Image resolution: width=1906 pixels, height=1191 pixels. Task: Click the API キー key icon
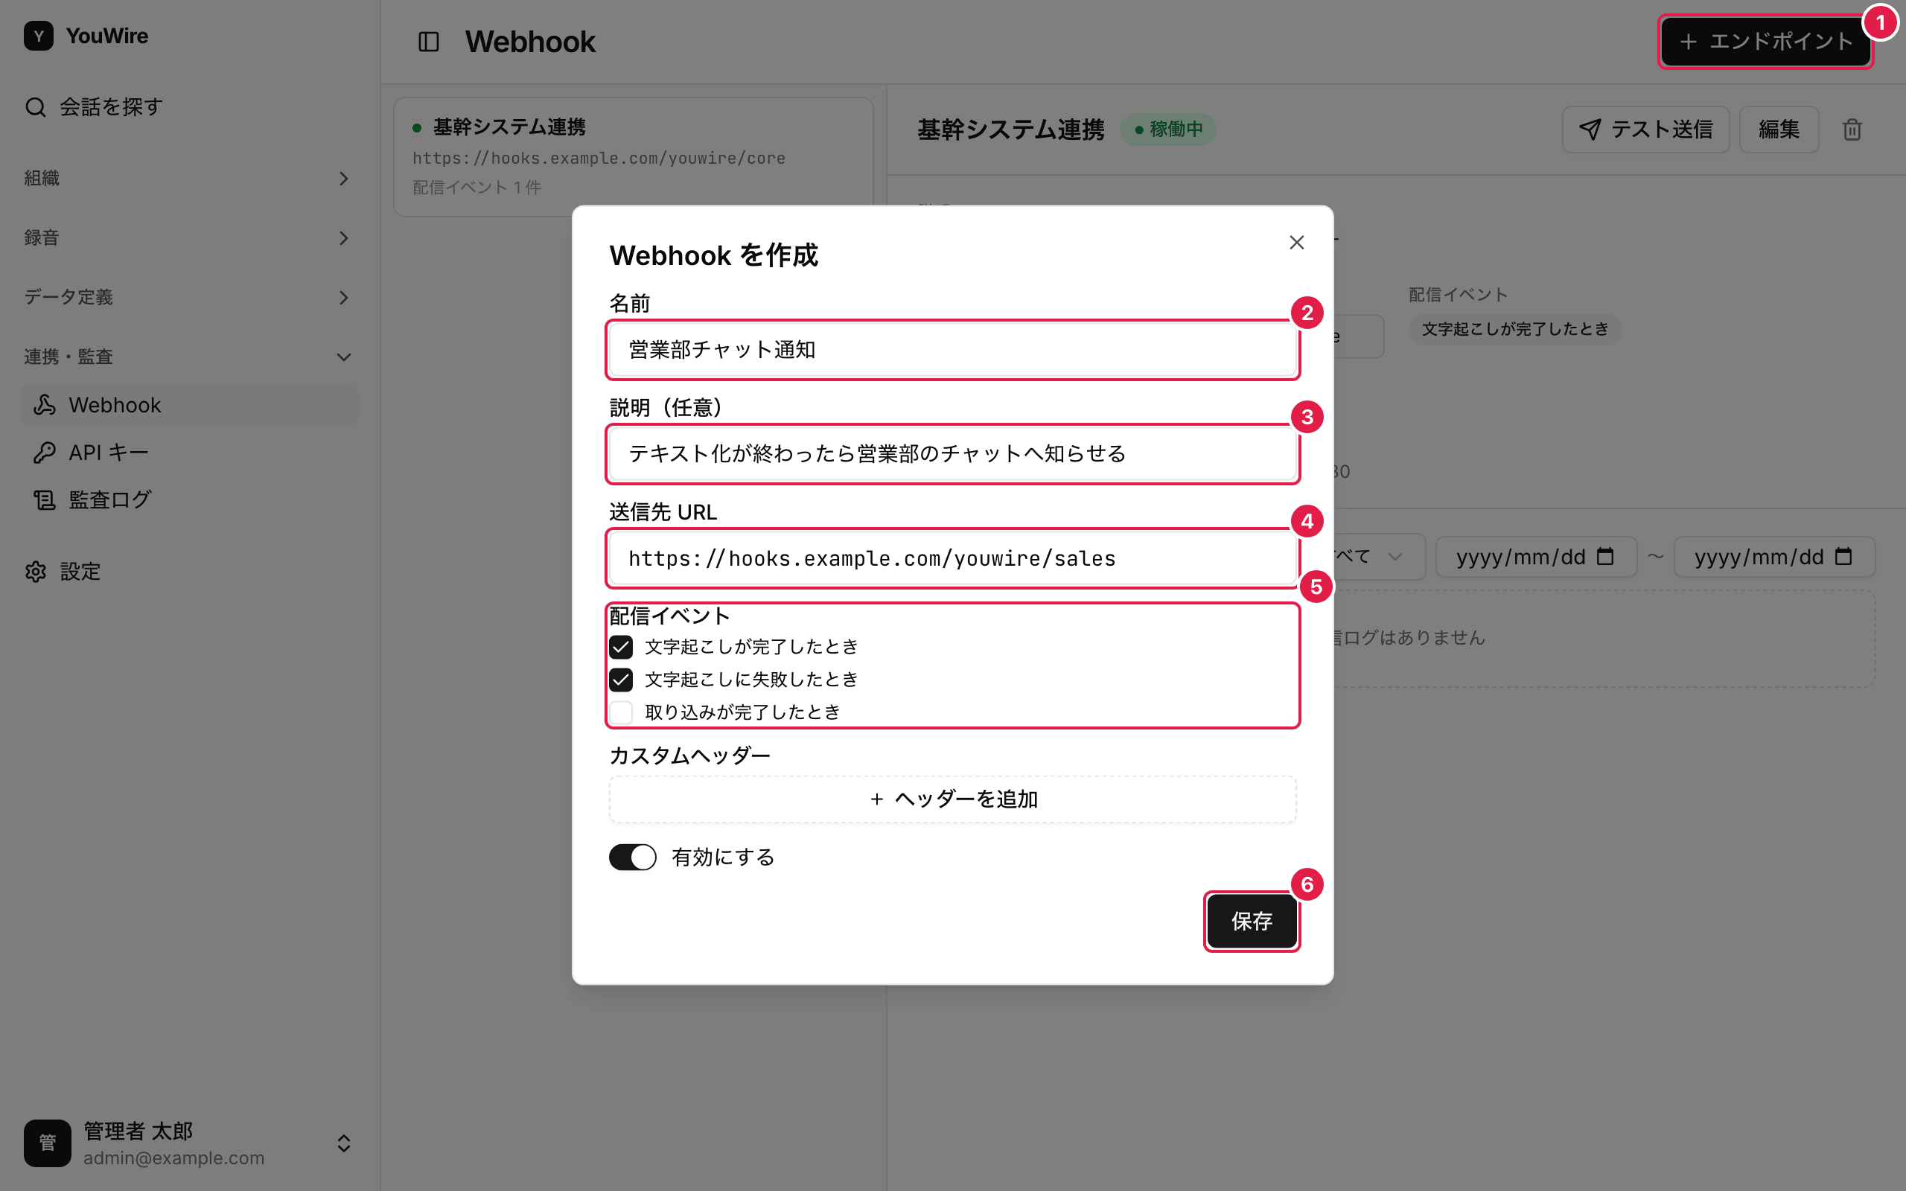(x=44, y=452)
